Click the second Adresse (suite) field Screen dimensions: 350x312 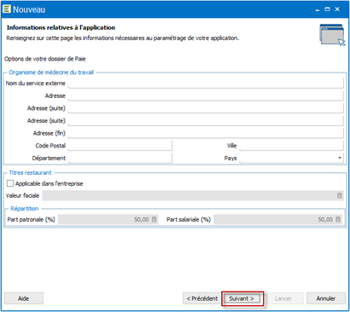tap(206, 121)
